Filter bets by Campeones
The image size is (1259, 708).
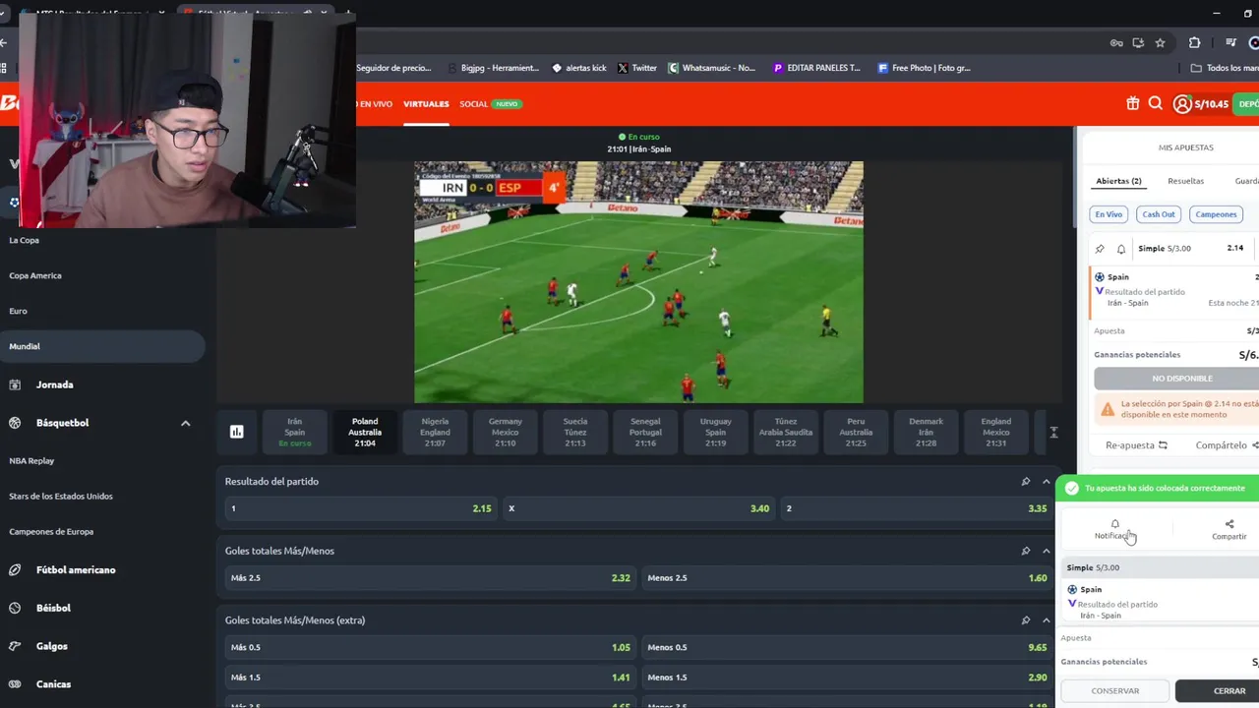(1216, 214)
